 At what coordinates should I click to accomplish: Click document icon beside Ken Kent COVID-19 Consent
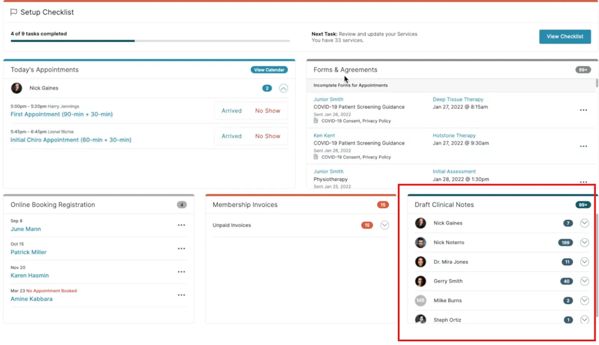[x=316, y=157]
